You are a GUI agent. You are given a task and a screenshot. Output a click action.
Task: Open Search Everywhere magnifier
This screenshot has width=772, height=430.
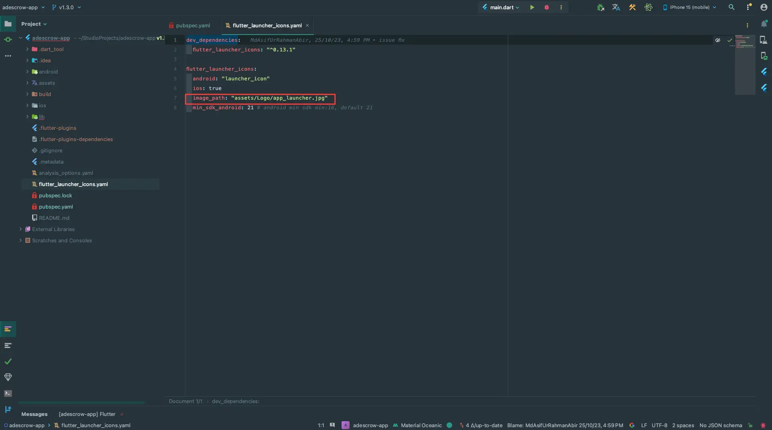click(x=731, y=7)
